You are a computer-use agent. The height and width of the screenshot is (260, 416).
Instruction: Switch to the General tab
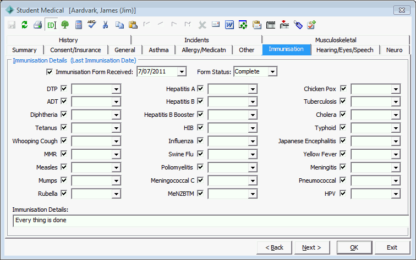(125, 50)
